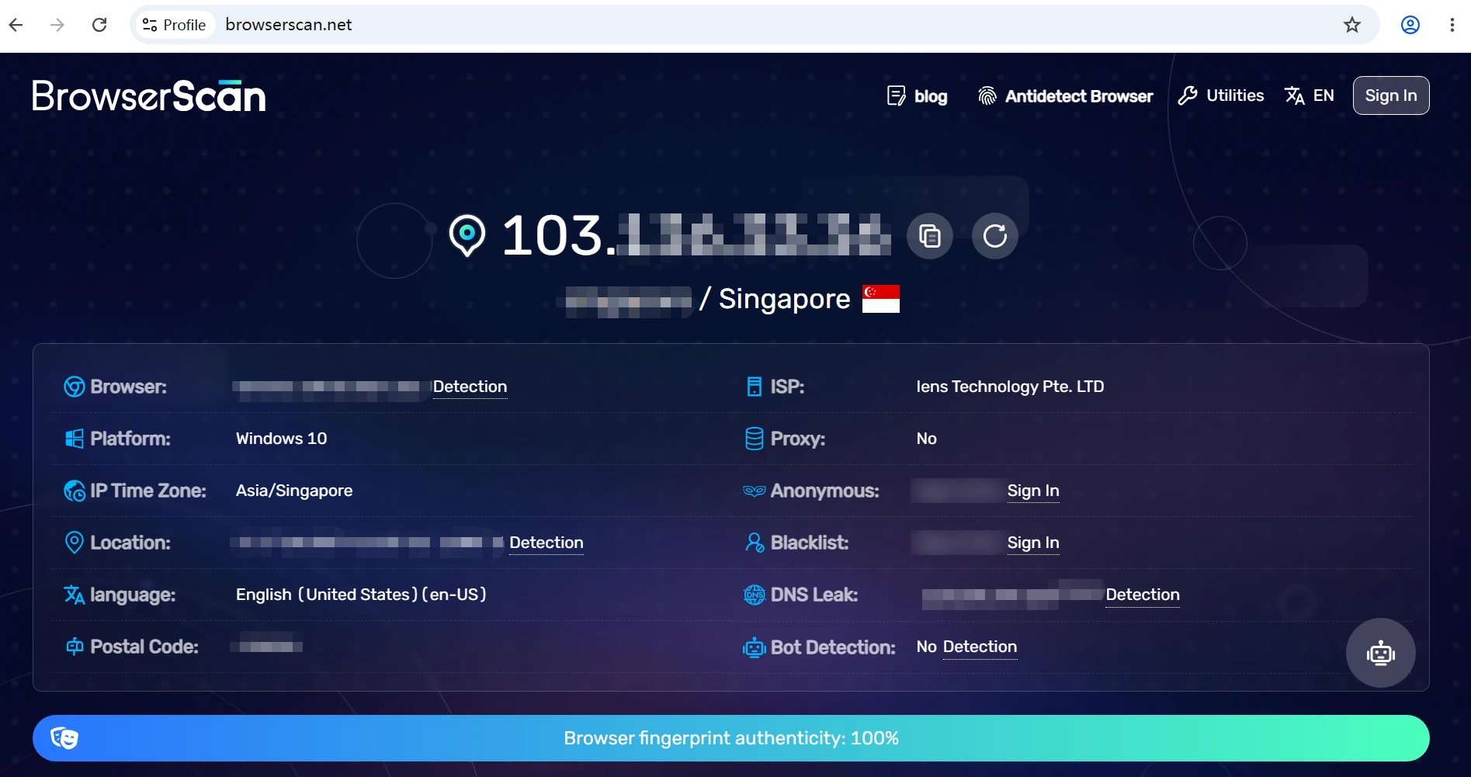This screenshot has height=777, width=1471.
Task: Click the Antidetect Browser fingerprint icon
Action: point(987,95)
